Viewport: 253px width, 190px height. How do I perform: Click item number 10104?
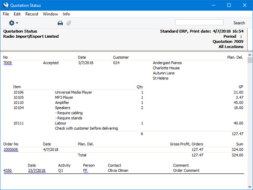click(19, 108)
